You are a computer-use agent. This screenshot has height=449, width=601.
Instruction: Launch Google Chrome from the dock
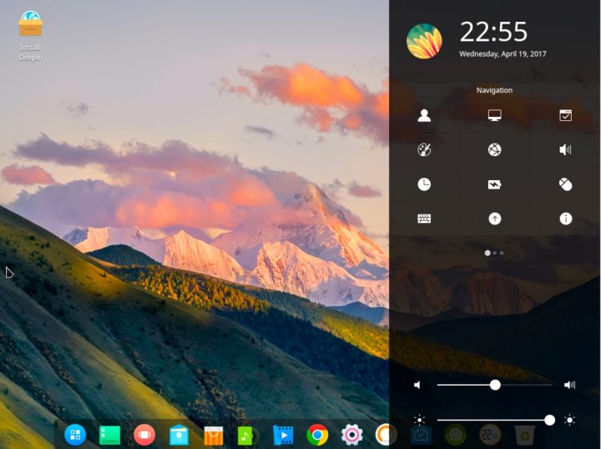[316, 434]
